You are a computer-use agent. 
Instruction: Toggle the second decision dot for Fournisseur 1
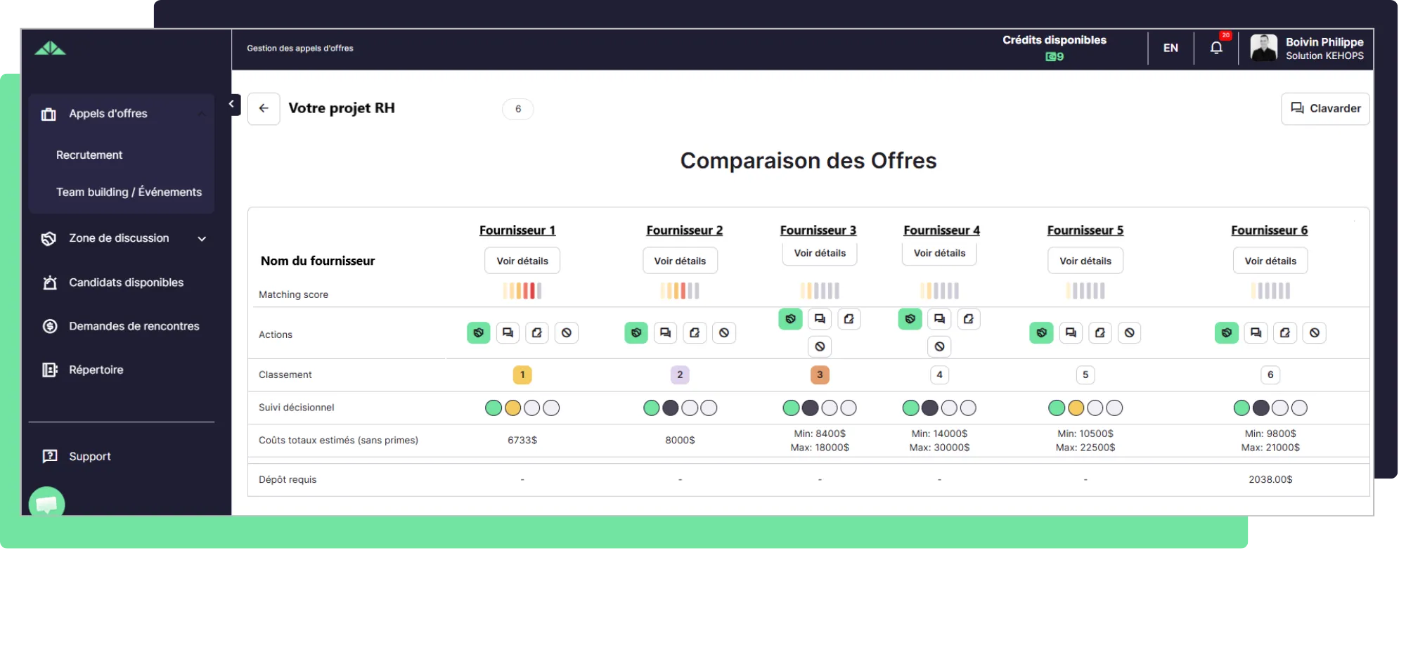pos(512,408)
